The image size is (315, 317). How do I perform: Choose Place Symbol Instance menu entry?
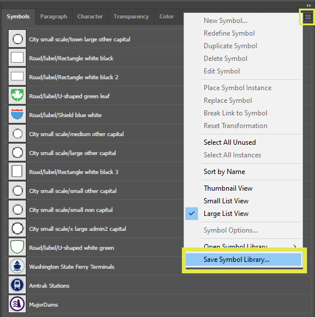point(243,88)
